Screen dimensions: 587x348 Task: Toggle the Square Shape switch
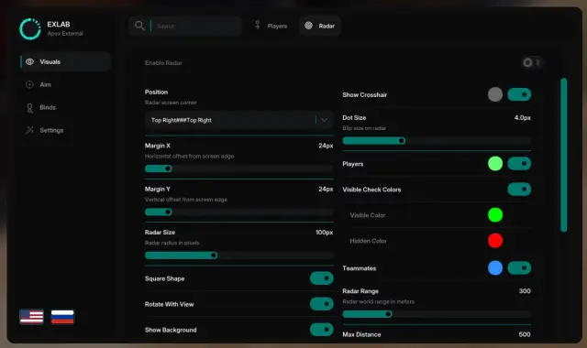[x=322, y=278]
